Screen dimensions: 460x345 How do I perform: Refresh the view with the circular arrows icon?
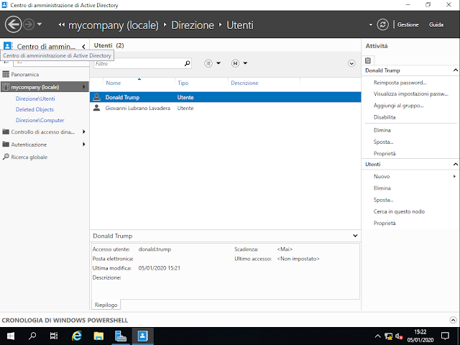(x=382, y=24)
